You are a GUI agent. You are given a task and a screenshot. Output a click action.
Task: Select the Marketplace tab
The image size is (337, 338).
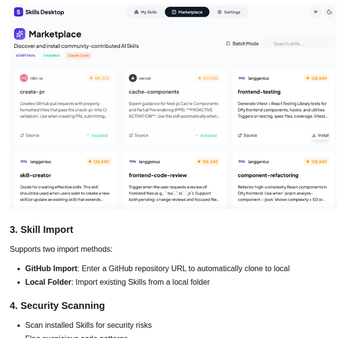coord(187,12)
